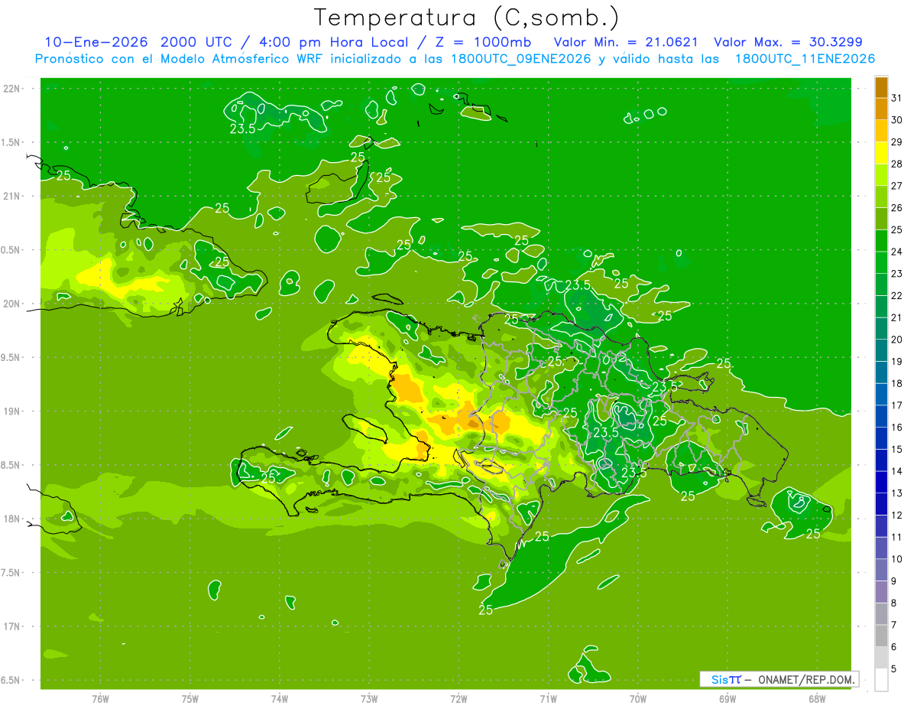Click the legend value '18'
The image size is (917, 709).
(x=897, y=383)
